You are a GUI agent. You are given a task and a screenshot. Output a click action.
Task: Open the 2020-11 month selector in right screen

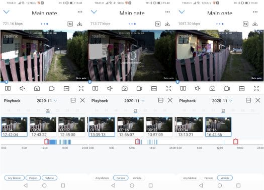[222, 101]
